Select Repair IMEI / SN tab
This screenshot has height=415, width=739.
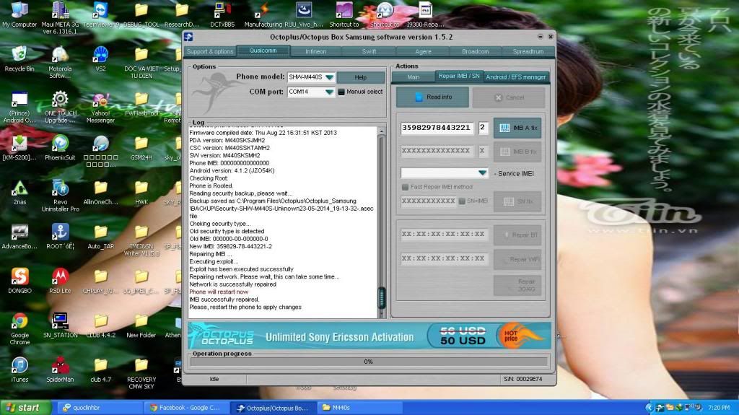(458, 76)
